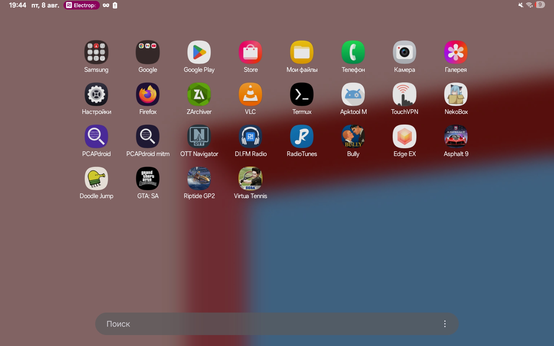This screenshot has height=346, width=554.
Task: Tap the Electropop DI.FM status bar chip
Action: point(82,5)
